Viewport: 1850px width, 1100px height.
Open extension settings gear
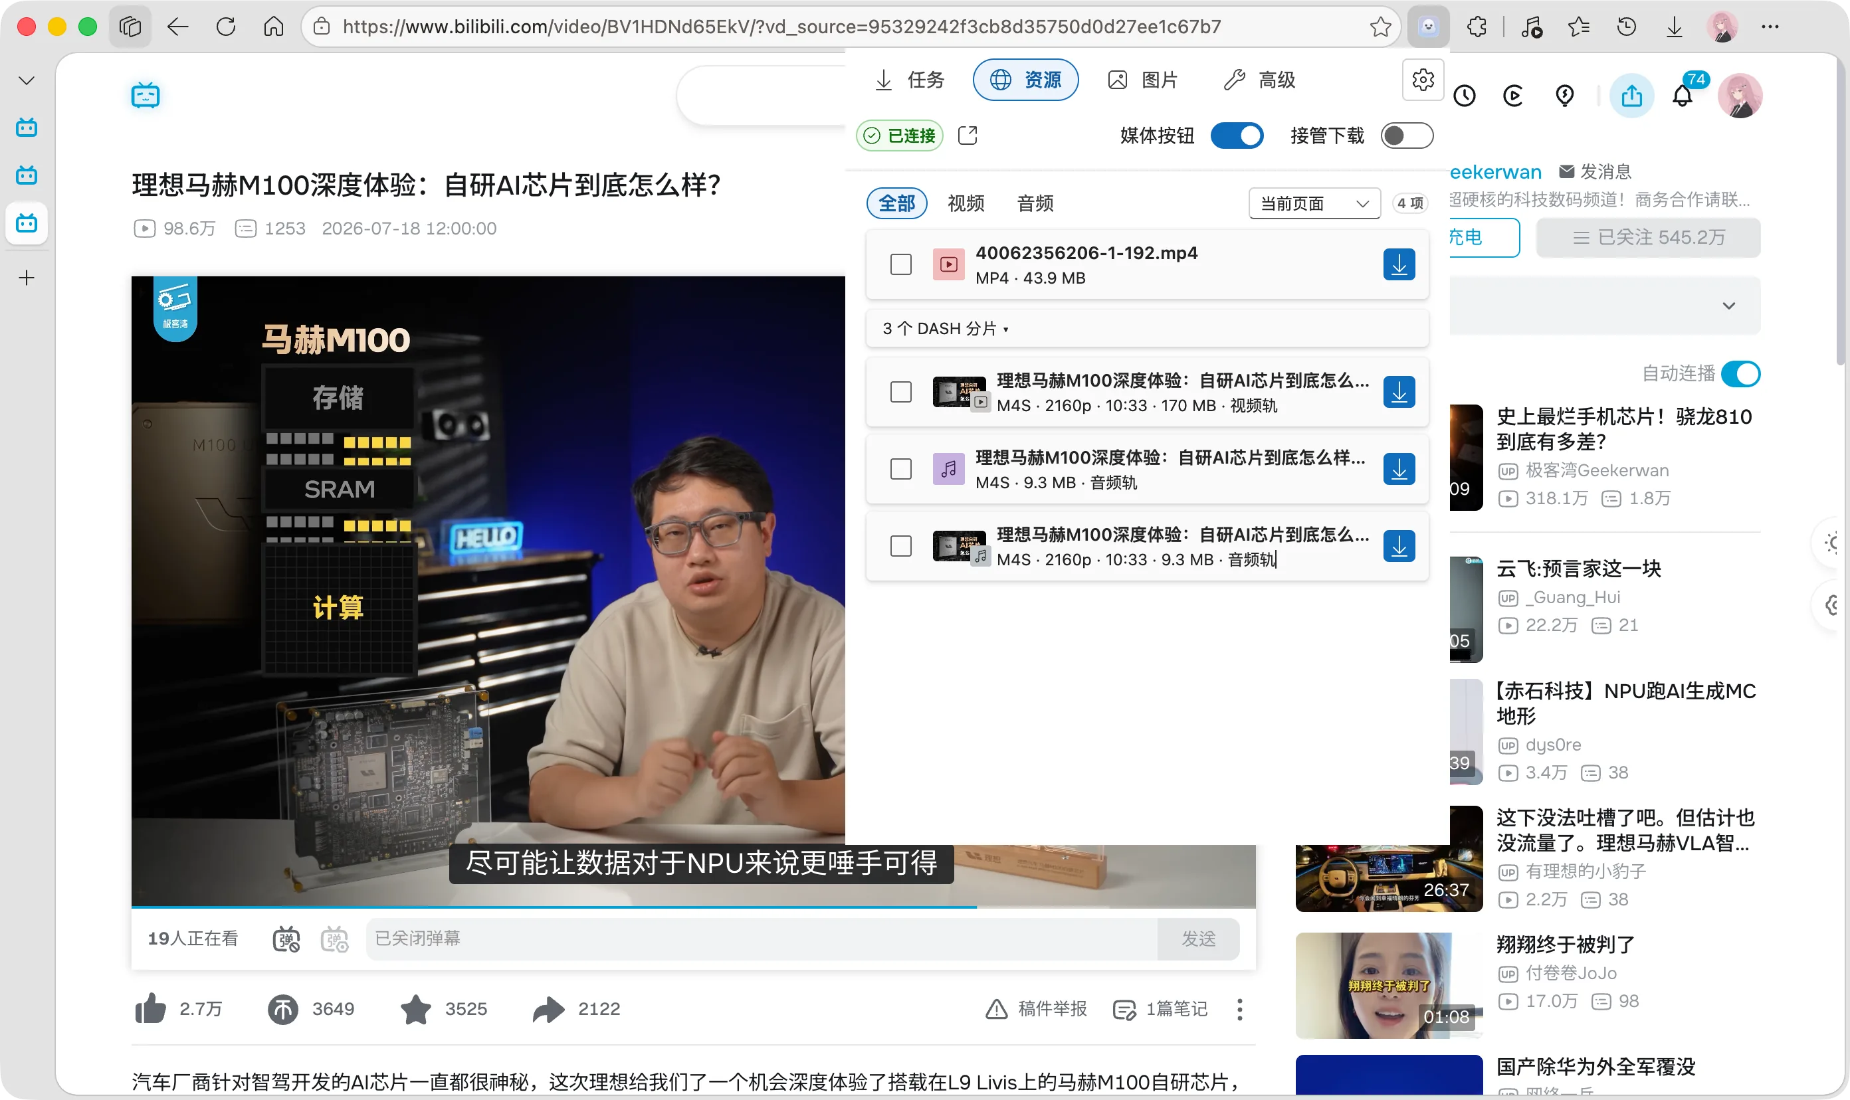point(1422,79)
